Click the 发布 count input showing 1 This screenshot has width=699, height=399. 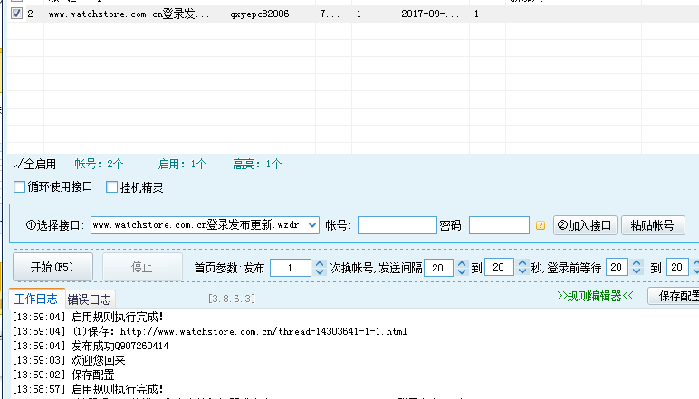point(291,268)
